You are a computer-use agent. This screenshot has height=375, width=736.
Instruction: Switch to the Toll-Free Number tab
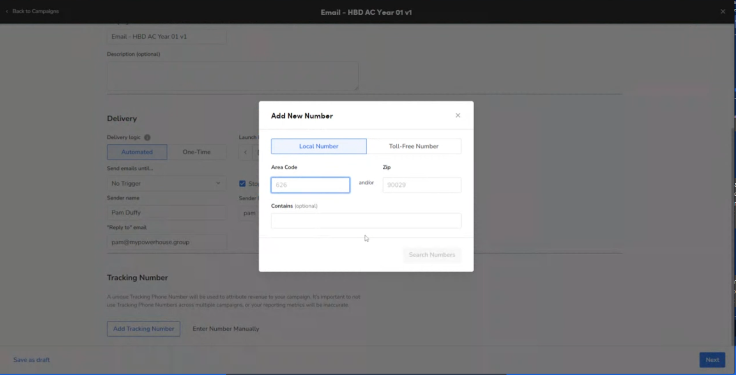(x=414, y=146)
